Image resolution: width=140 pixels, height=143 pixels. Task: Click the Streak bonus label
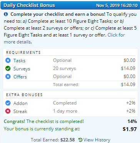[x=20, y=111]
